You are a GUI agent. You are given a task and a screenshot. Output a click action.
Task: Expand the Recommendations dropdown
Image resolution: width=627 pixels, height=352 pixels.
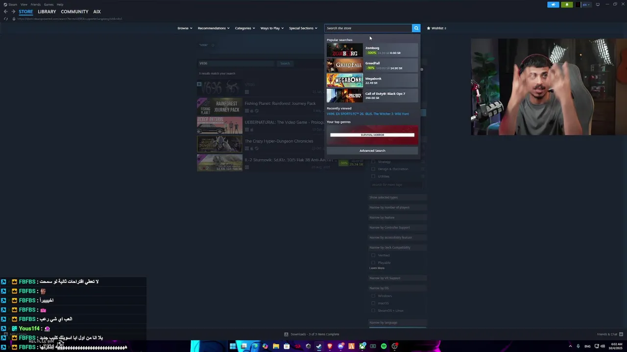pos(214,28)
